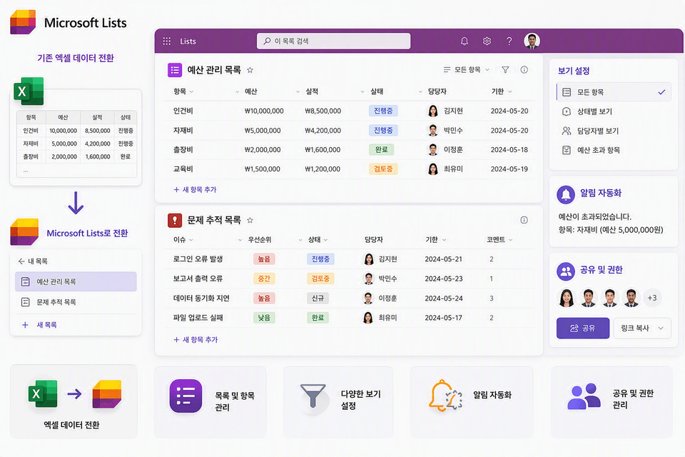The width and height of the screenshot is (685, 457).
Task: Click the '목록 및 항목 관리' list icon
Action: pyautogui.click(x=186, y=396)
